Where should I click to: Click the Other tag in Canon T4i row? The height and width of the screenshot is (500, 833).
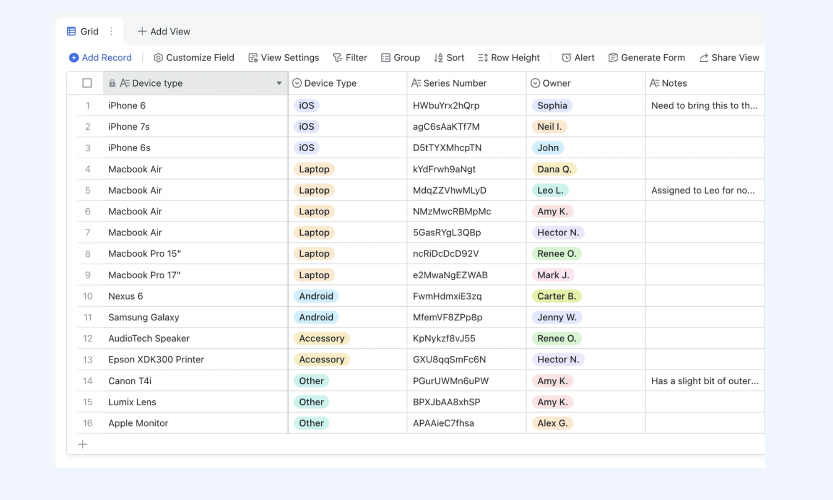(311, 381)
